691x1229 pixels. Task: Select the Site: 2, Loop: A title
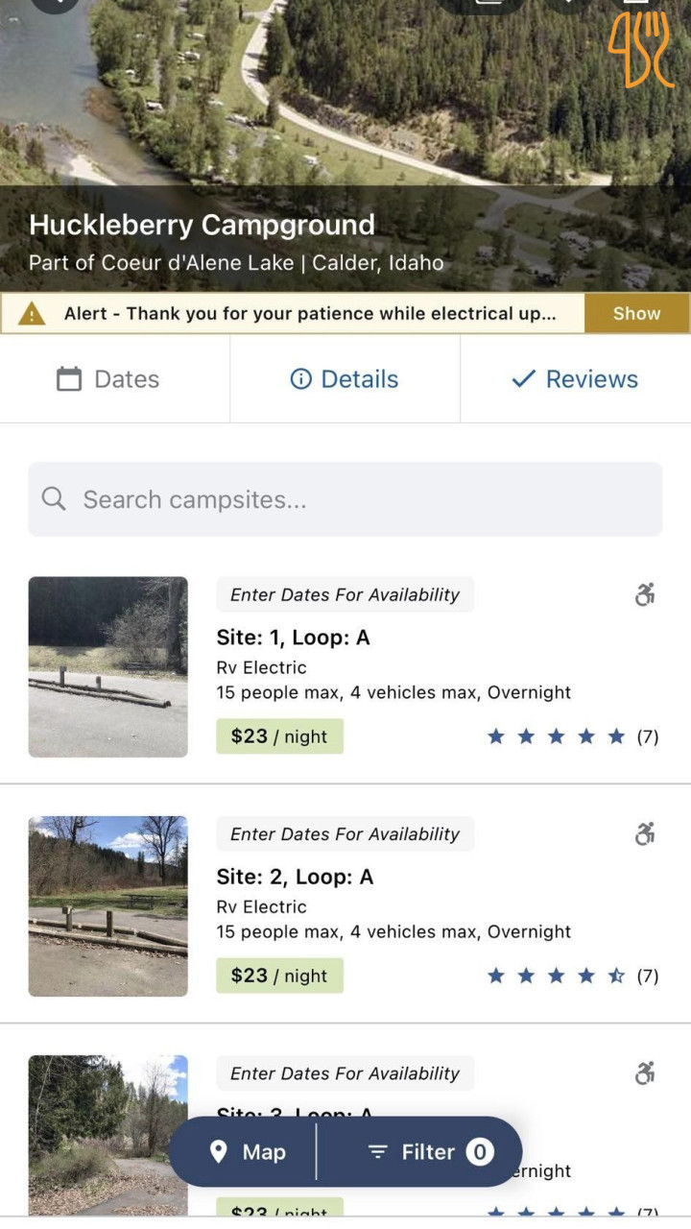pos(295,877)
